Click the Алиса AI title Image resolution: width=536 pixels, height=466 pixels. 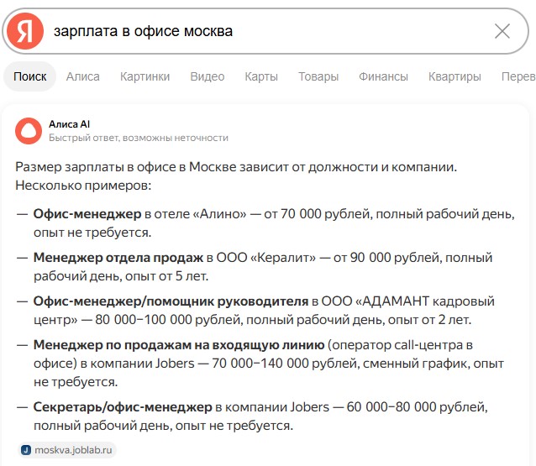point(69,124)
